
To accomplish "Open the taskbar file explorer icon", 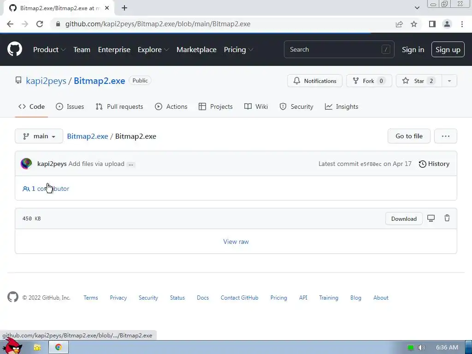I will (37, 348).
